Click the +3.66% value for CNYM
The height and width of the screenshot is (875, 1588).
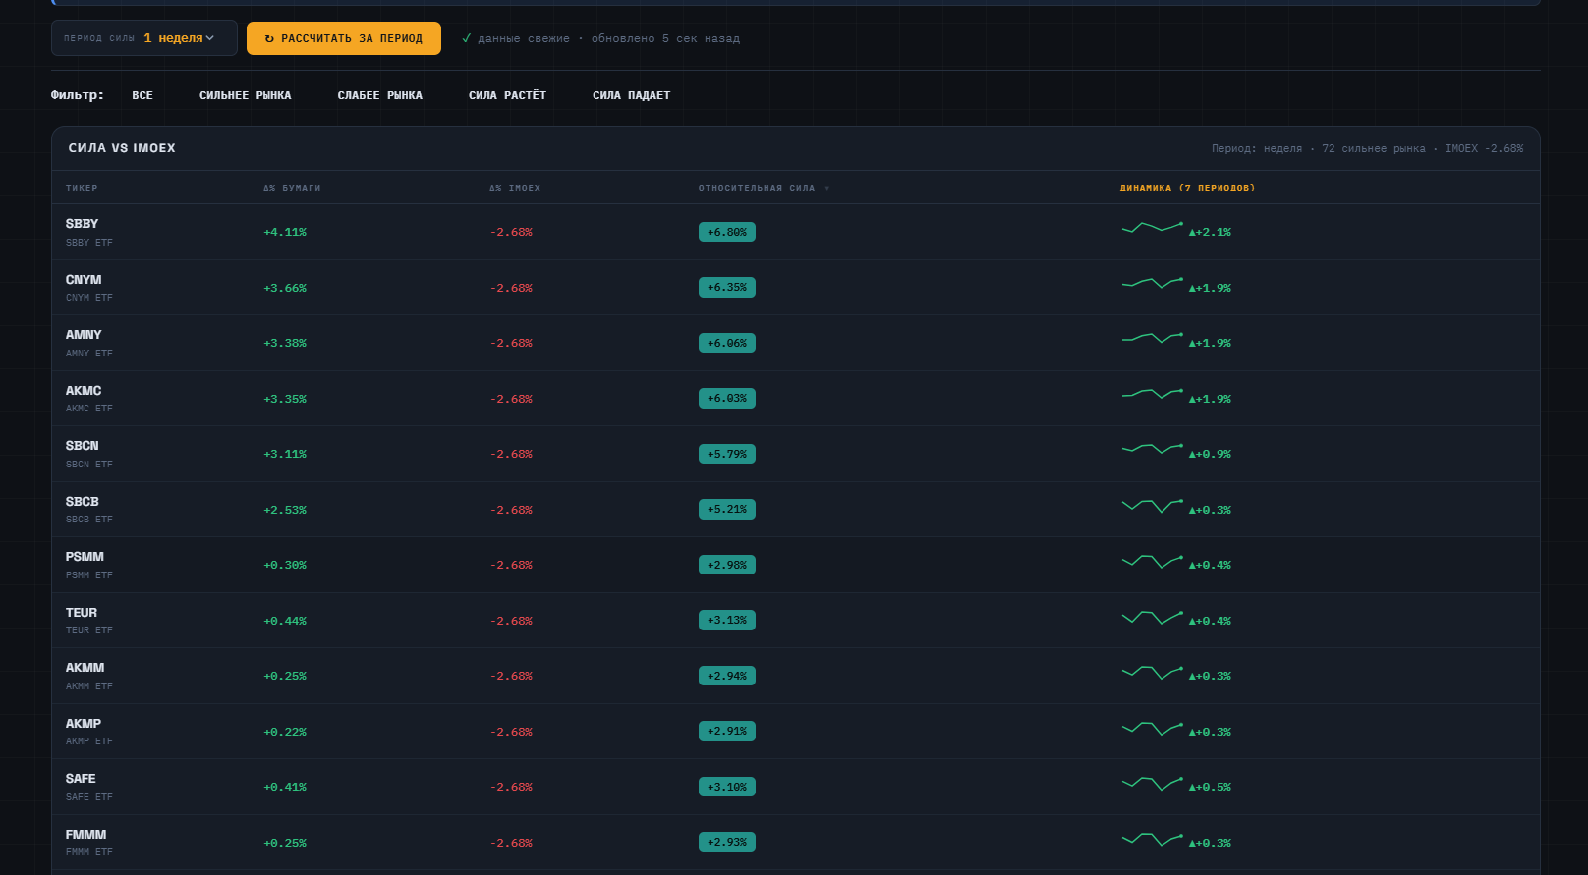tap(285, 289)
